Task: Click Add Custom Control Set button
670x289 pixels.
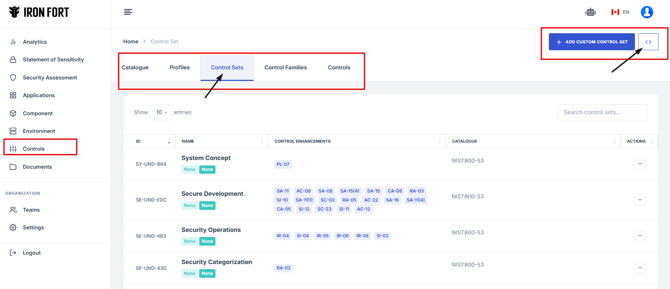Action: point(592,42)
